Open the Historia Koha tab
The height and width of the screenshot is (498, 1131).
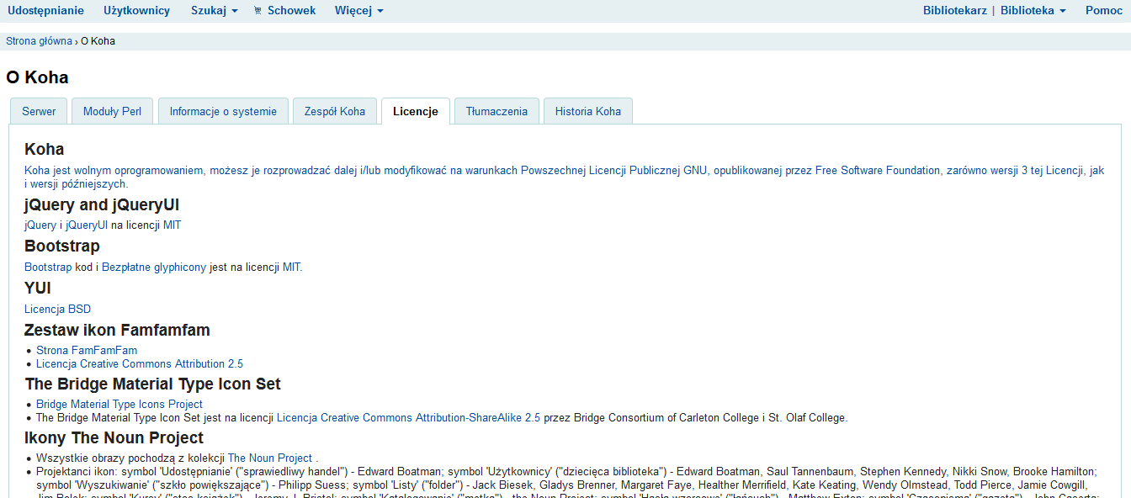(x=587, y=111)
